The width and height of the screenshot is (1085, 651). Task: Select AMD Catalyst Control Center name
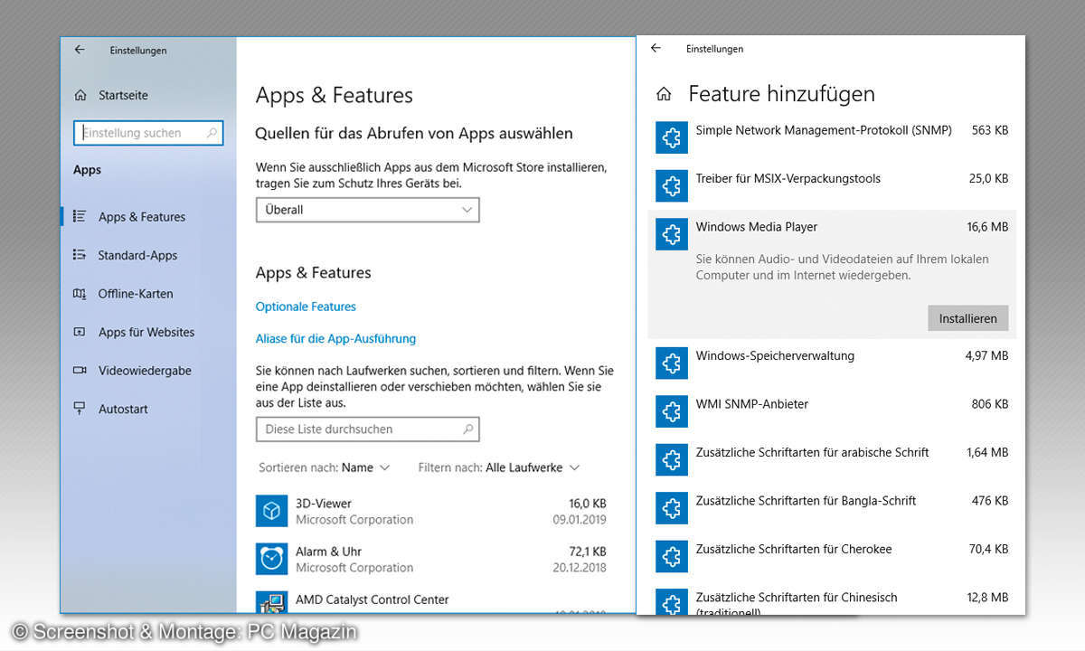[372, 599]
